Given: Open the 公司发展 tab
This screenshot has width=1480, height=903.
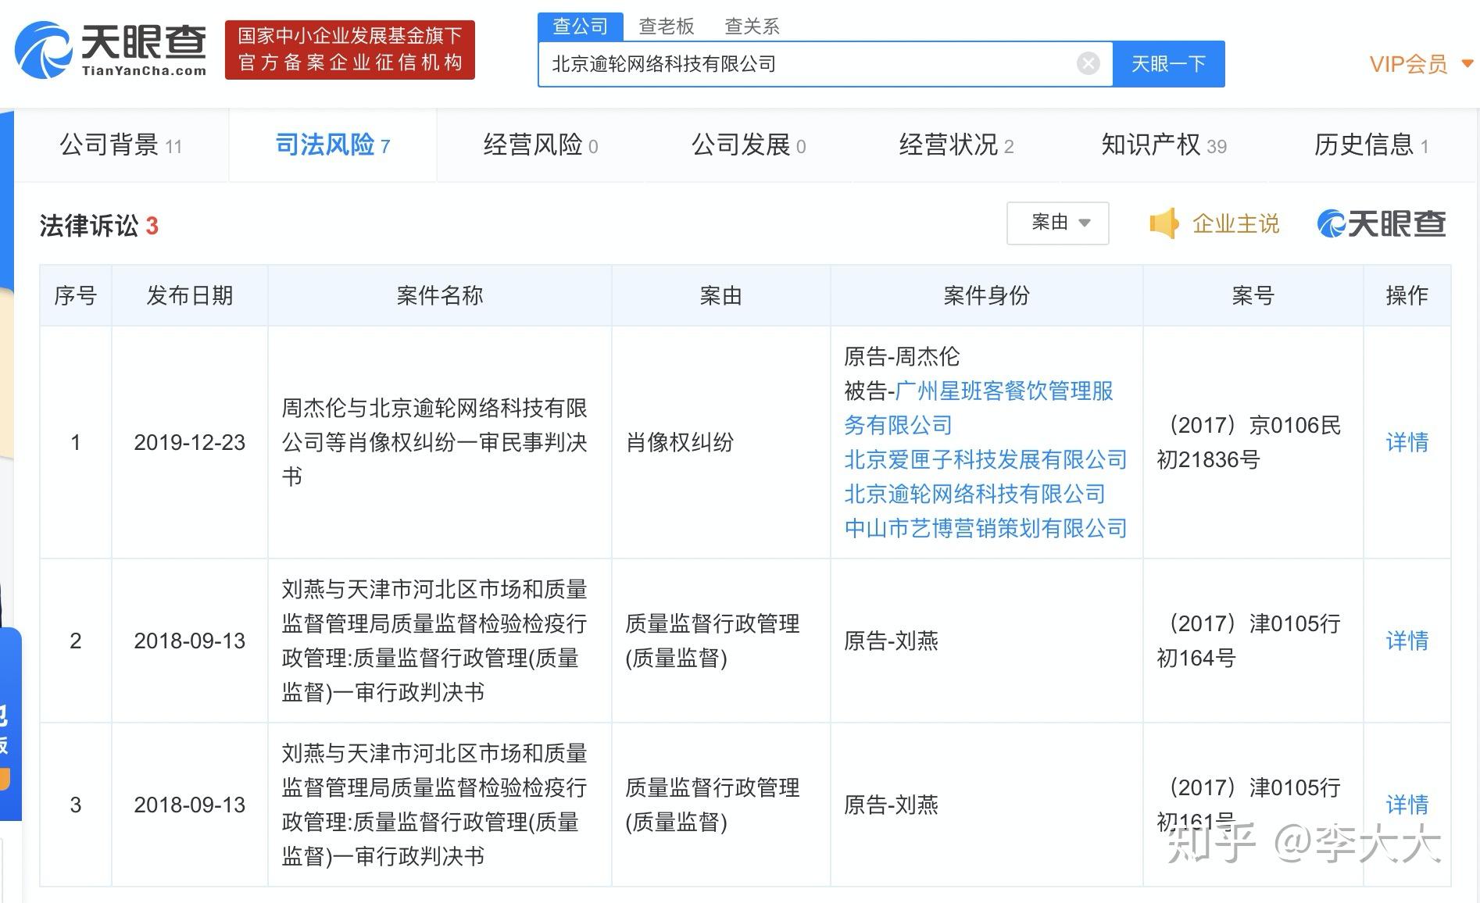Looking at the screenshot, I should pos(749,145).
